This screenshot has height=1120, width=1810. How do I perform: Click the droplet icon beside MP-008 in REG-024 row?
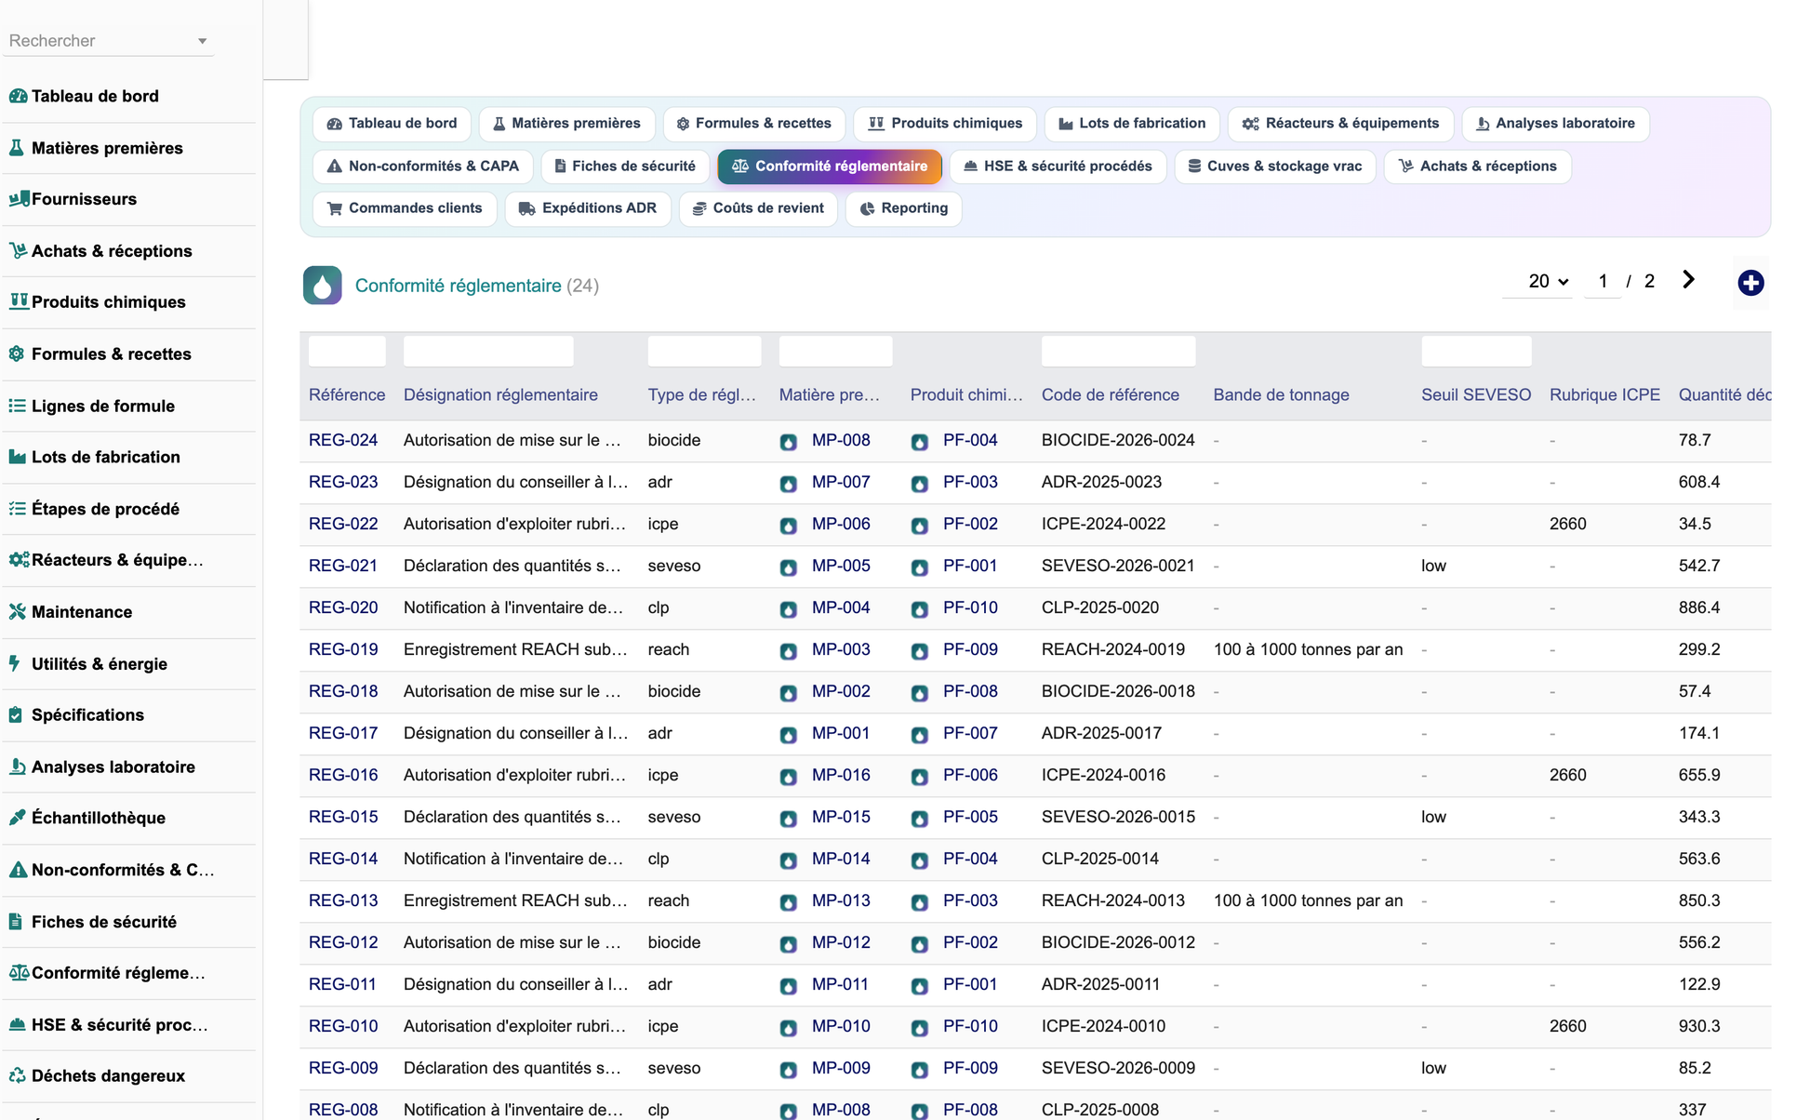pos(789,442)
